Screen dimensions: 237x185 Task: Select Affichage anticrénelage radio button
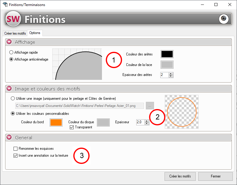[11, 59]
